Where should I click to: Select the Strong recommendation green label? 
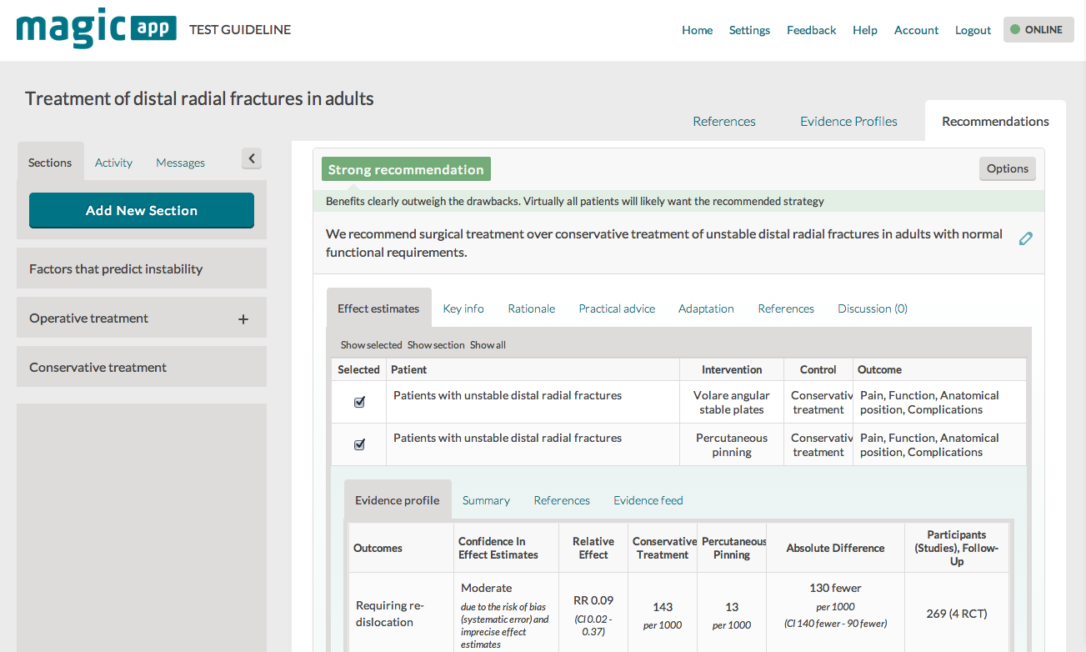[x=406, y=169]
